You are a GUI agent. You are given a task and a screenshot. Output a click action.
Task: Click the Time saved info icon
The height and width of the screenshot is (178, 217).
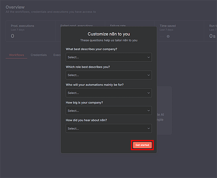pyautogui.click(x=168, y=37)
